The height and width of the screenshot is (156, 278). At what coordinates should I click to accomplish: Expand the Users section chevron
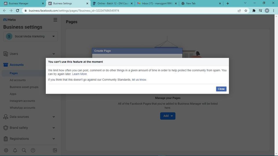pos(54,54)
